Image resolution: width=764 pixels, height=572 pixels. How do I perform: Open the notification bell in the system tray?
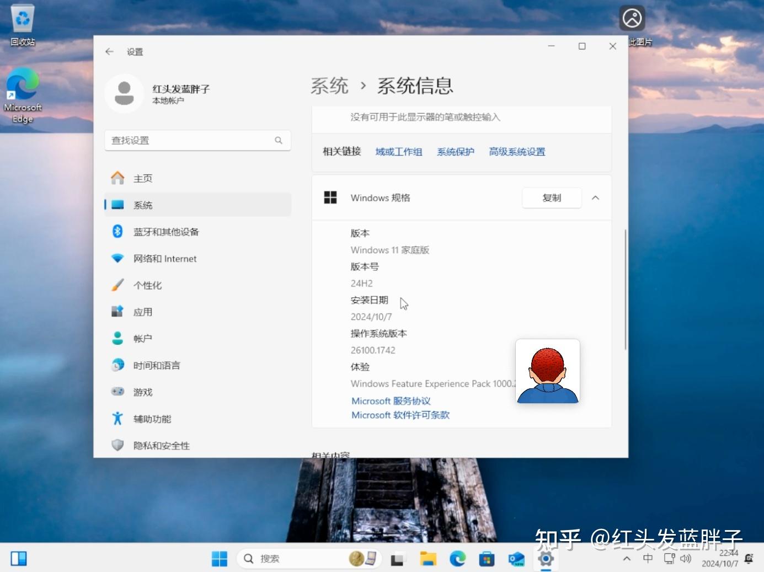click(749, 559)
